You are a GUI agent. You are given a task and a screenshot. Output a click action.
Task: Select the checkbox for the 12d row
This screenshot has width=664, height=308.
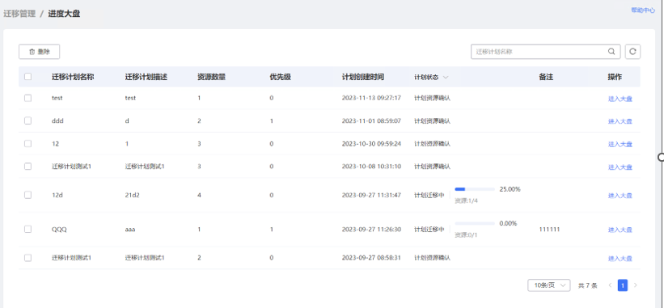click(28, 195)
